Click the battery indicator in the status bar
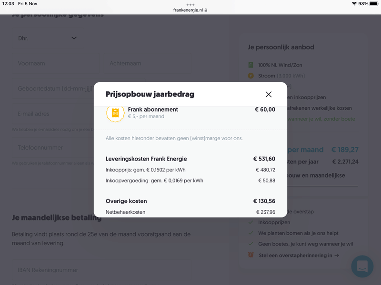This screenshot has height=285, width=381. (x=374, y=4)
